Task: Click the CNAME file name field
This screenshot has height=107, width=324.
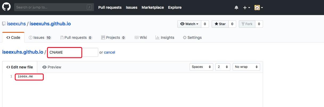Action: 73,52
